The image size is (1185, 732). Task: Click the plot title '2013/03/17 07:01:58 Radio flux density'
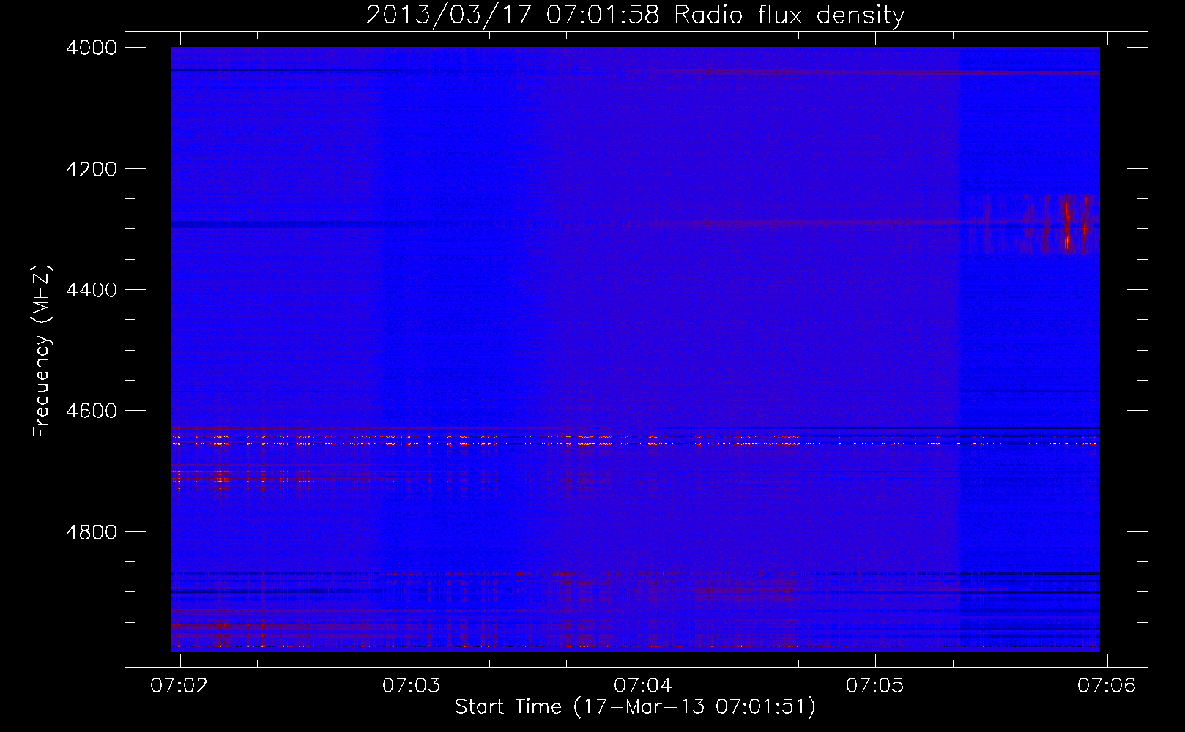tap(635, 15)
